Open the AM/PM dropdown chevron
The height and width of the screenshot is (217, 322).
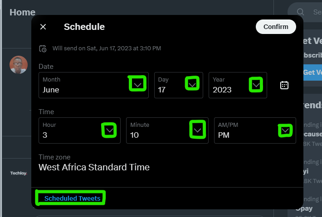pos(285,130)
